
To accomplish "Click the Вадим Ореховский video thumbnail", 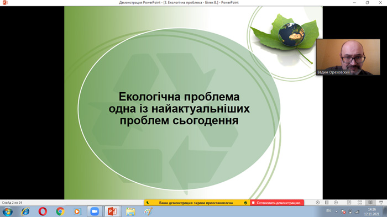I will point(348,57).
